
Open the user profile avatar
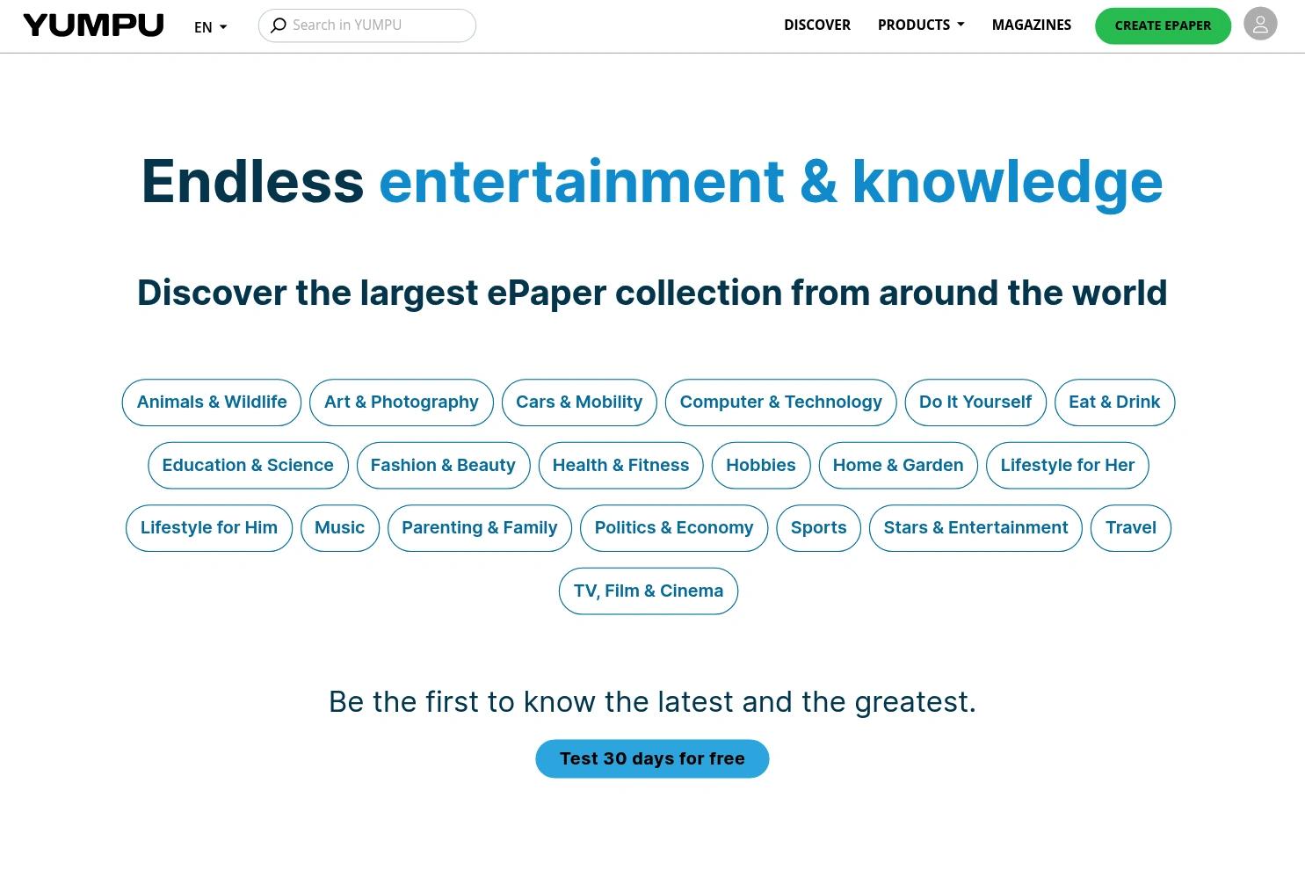coord(1259,25)
